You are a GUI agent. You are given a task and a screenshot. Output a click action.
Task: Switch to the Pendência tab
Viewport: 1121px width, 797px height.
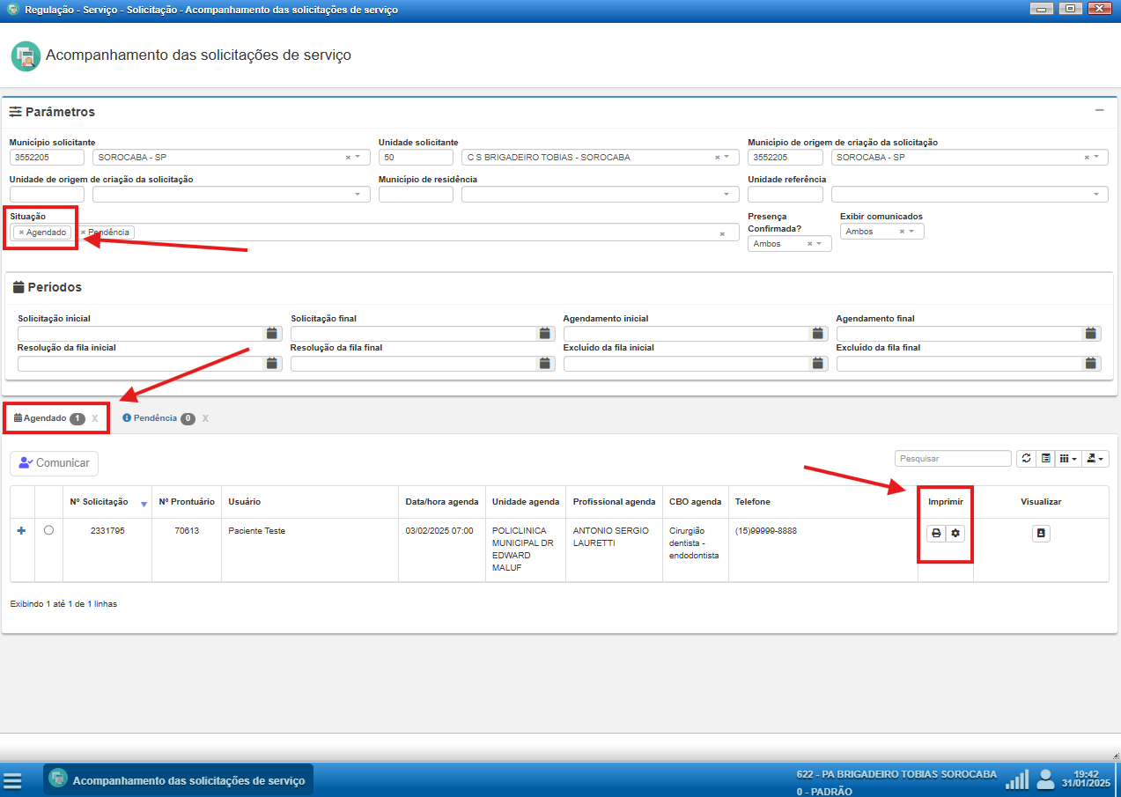click(155, 418)
